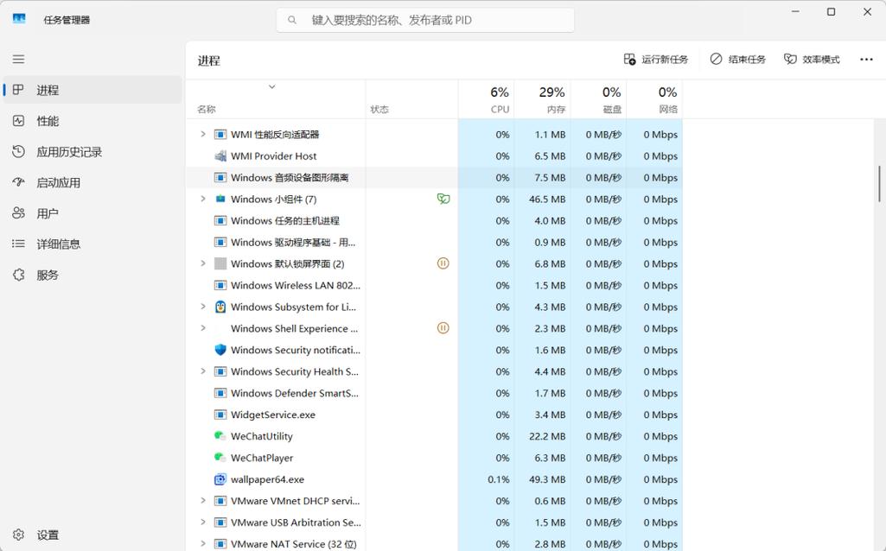Sort by the 名称 column header
The image size is (886, 551).
point(276,99)
